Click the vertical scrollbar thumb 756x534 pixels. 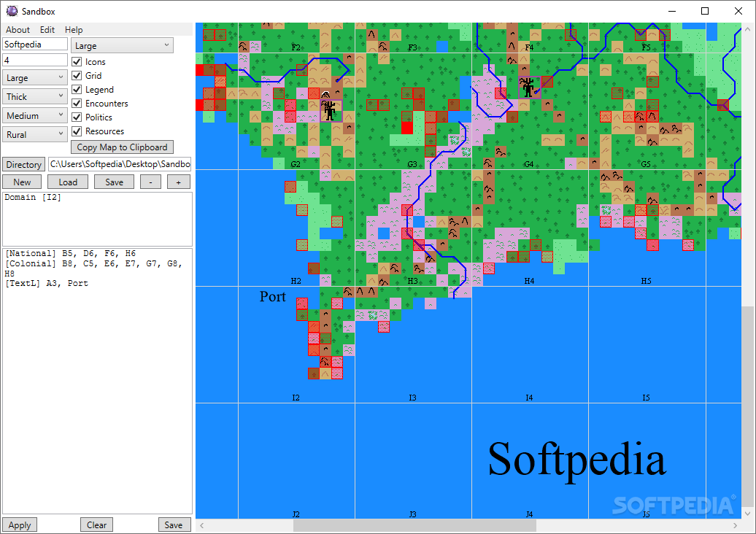747,405
